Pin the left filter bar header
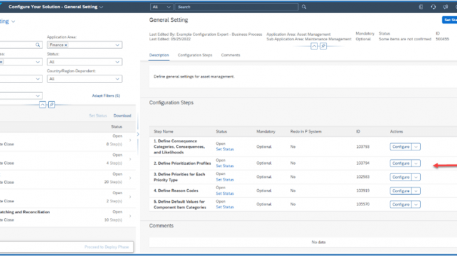The height and width of the screenshot is (256, 457). point(51,105)
